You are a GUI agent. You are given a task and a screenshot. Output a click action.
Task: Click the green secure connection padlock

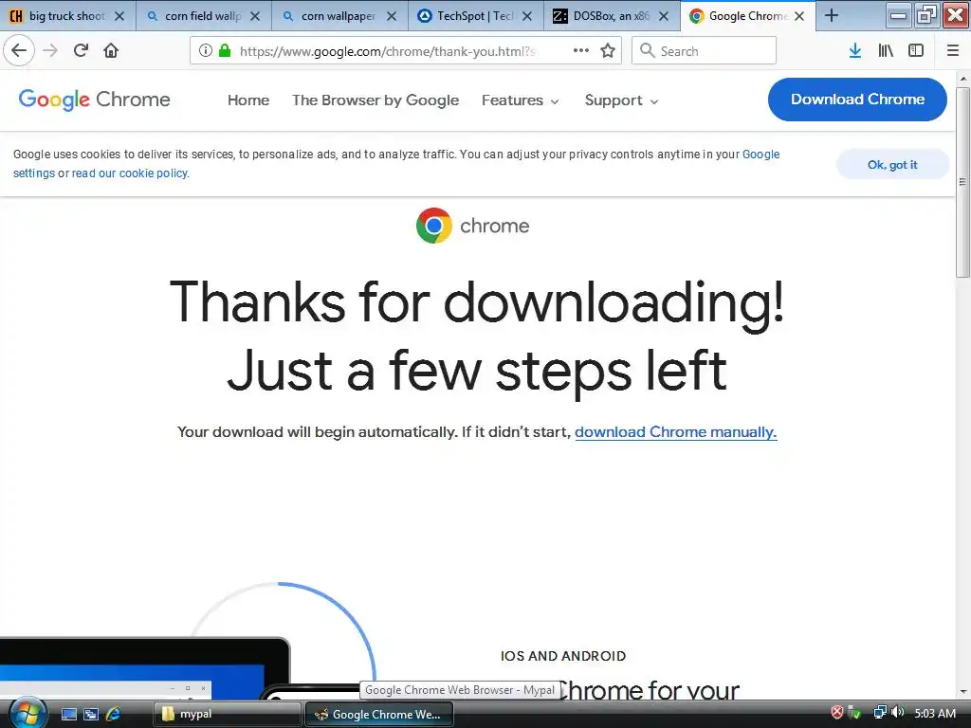click(225, 51)
